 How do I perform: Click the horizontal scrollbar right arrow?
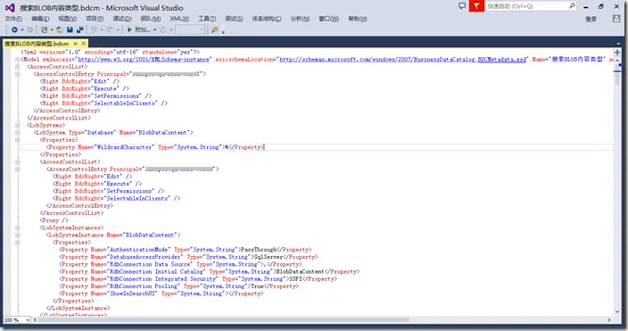(x=609, y=319)
